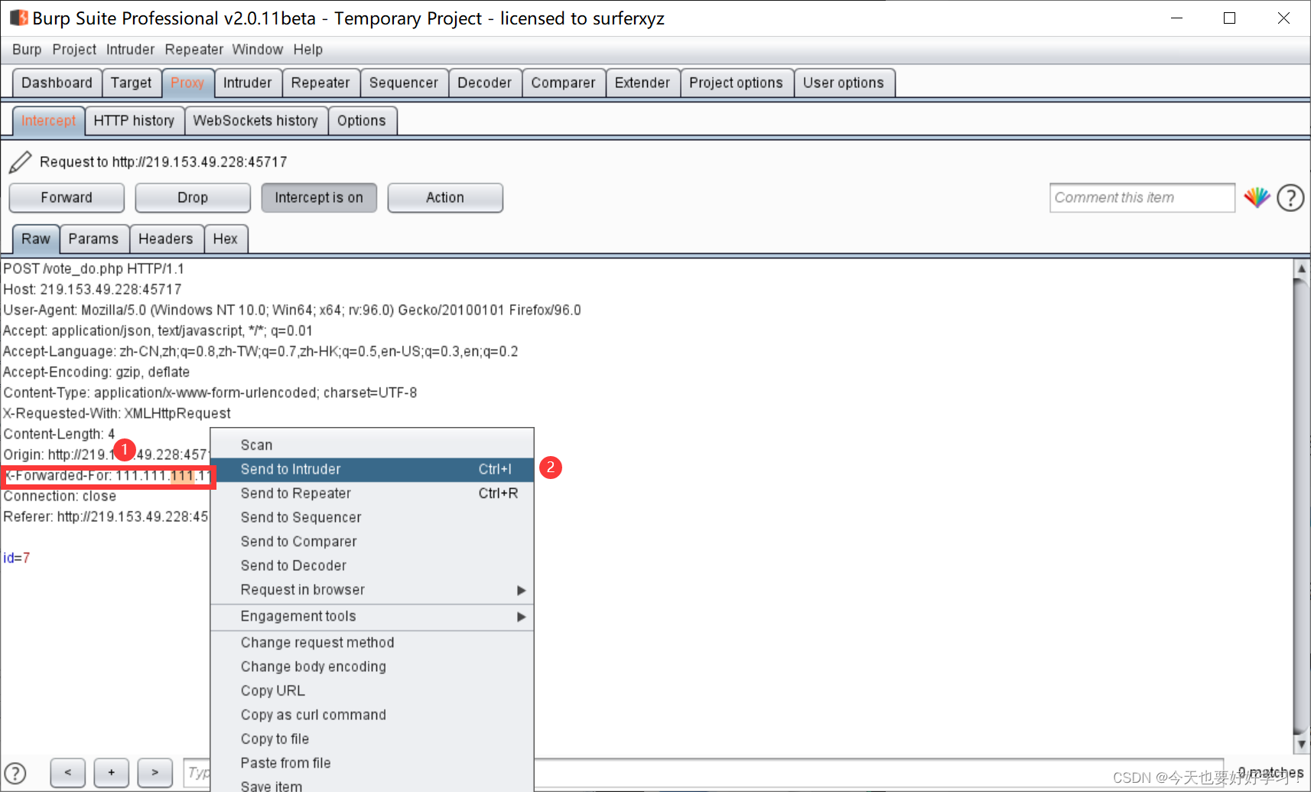
Task: Open the Action menu button
Action: coord(445,197)
